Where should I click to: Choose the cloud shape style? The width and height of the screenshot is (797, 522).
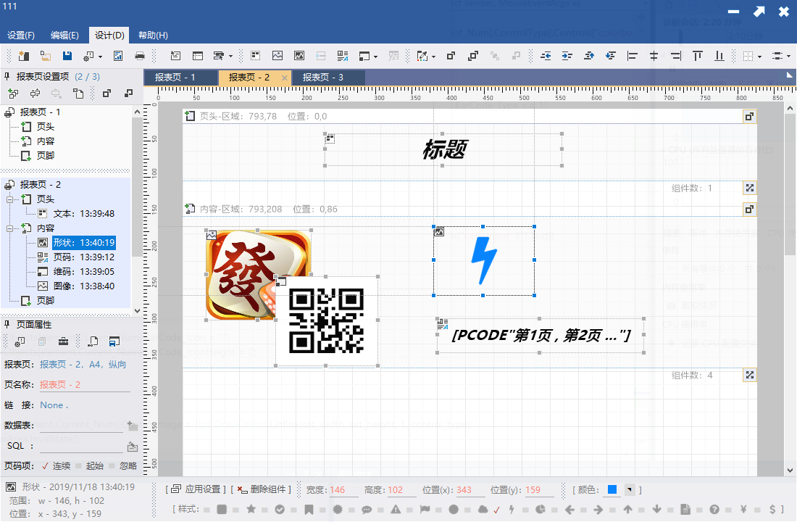pyautogui.click(x=483, y=509)
